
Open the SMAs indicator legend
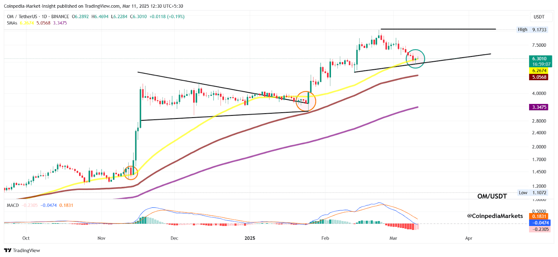[x=12, y=23]
